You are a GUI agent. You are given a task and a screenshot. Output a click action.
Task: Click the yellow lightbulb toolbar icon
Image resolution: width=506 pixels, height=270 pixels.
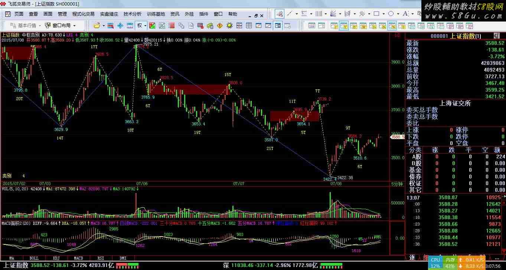click(229, 26)
